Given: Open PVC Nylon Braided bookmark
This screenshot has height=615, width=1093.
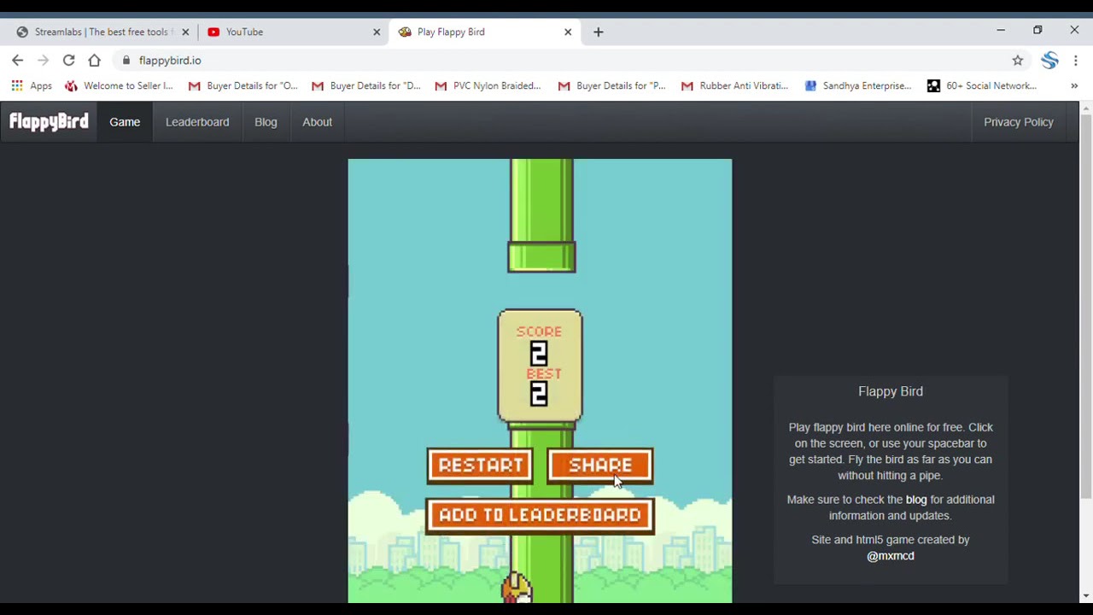Looking at the screenshot, I should [488, 85].
